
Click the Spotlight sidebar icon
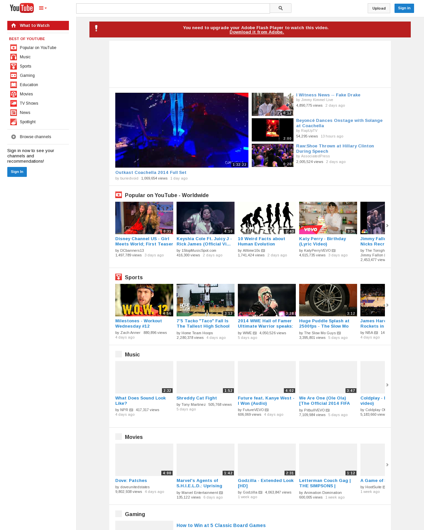pos(14,122)
